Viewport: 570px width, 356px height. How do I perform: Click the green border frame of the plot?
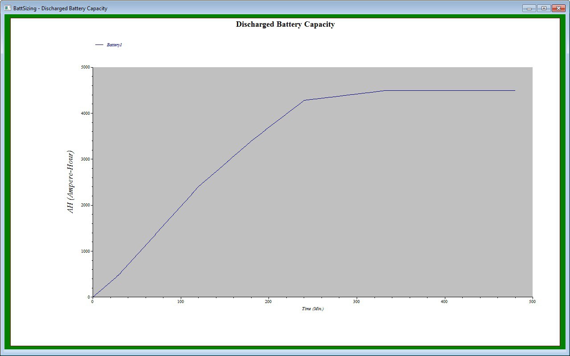point(7,178)
